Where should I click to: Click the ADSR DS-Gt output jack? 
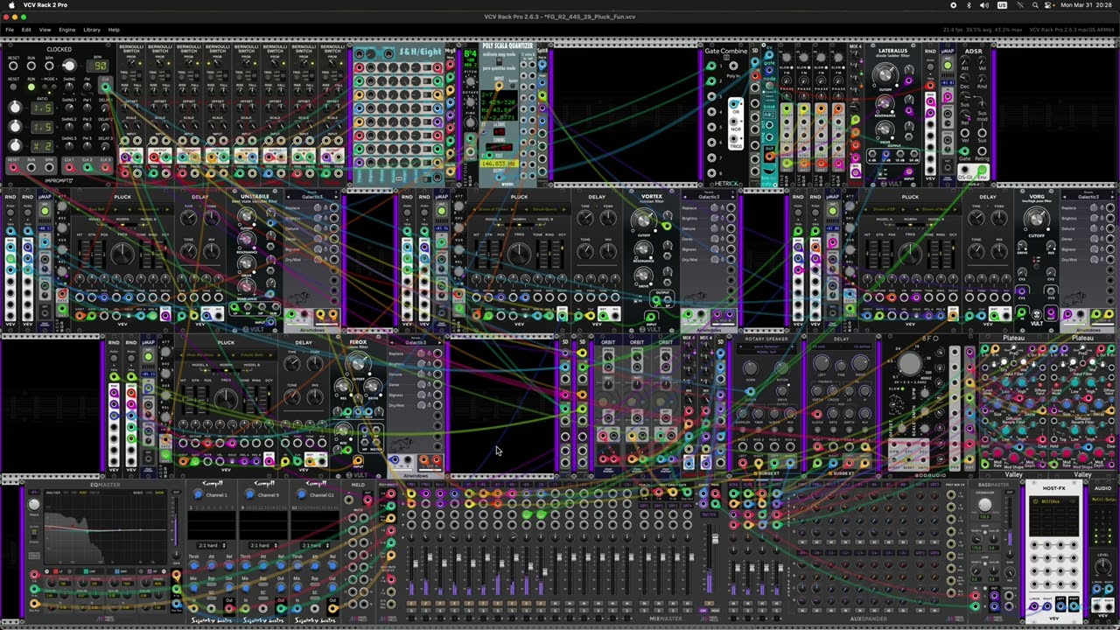(966, 171)
